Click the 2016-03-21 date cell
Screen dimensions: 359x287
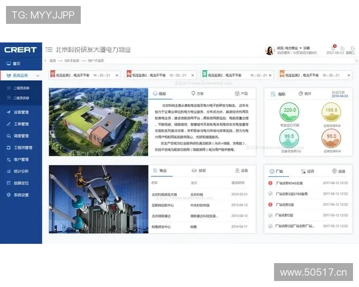239,194
